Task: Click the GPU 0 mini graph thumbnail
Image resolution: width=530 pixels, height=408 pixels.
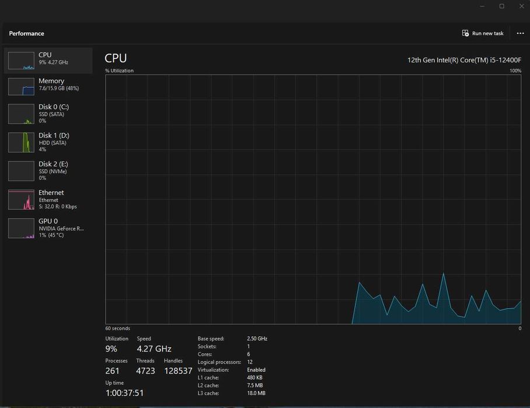Action: coord(21,228)
